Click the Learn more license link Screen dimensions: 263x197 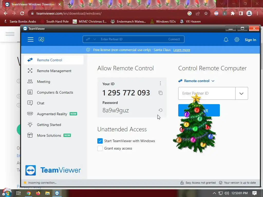tap(182, 50)
